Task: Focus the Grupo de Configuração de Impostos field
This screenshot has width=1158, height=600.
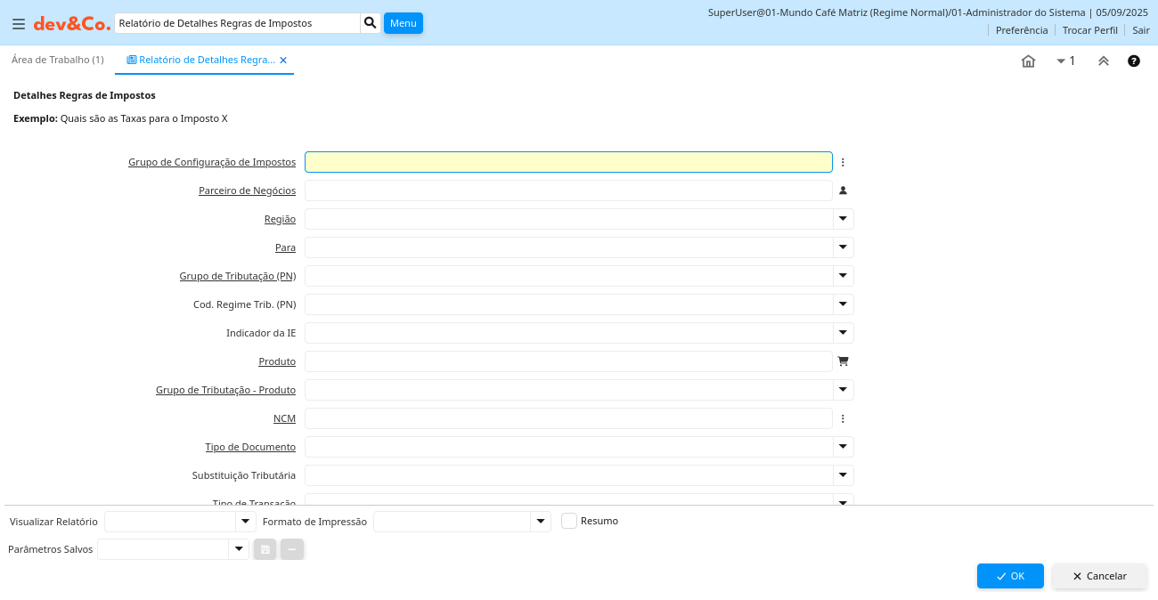Action: tap(568, 162)
